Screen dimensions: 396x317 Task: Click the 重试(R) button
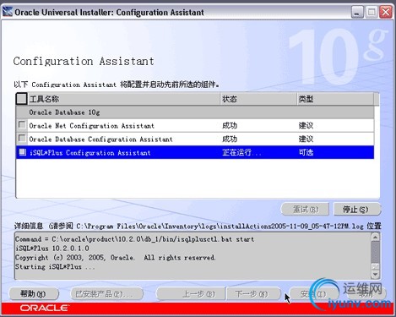(305, 210)
